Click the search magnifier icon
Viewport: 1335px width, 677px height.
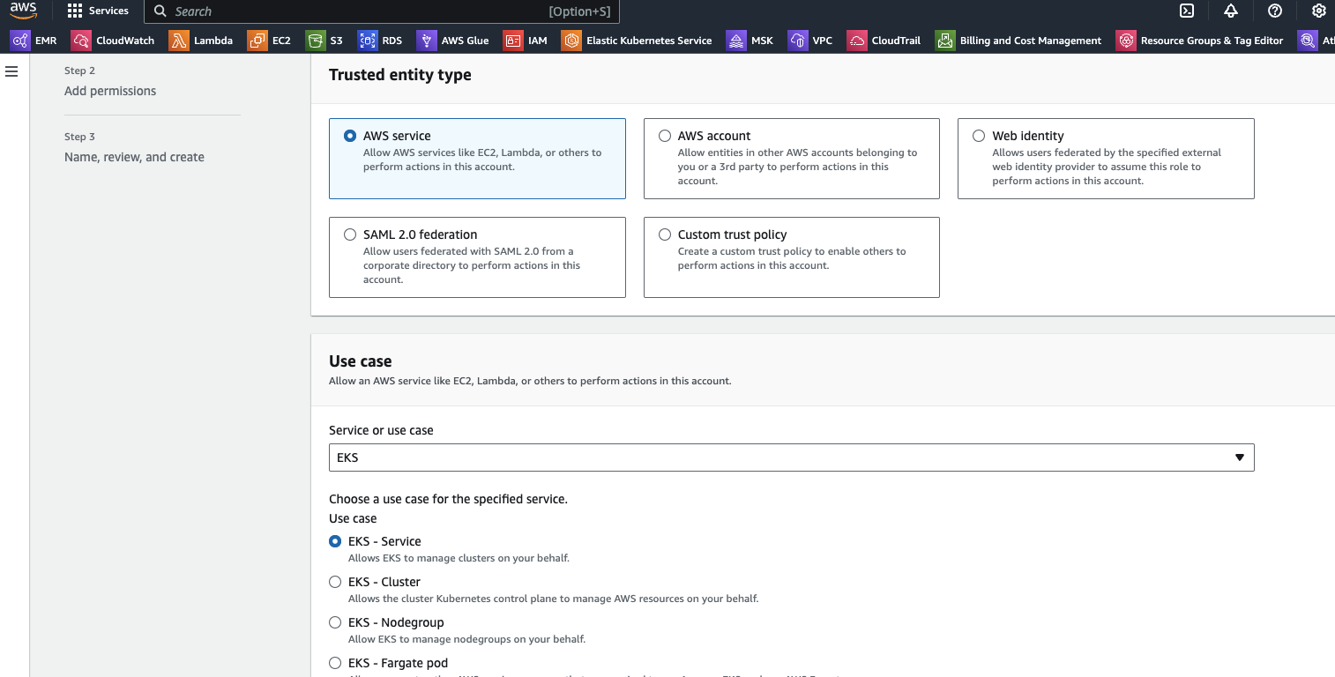click(160, 11)
